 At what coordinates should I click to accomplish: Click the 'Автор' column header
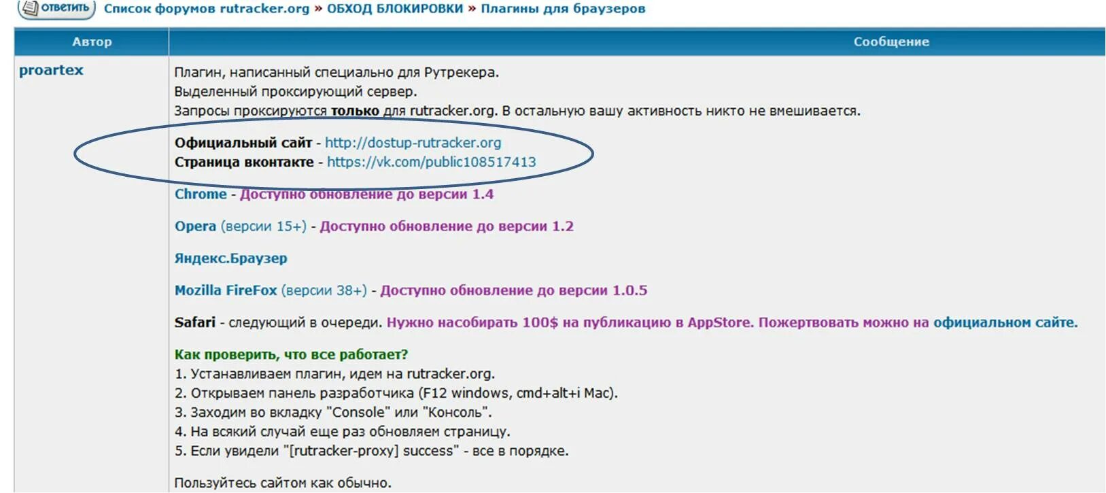tap(92, 41)
